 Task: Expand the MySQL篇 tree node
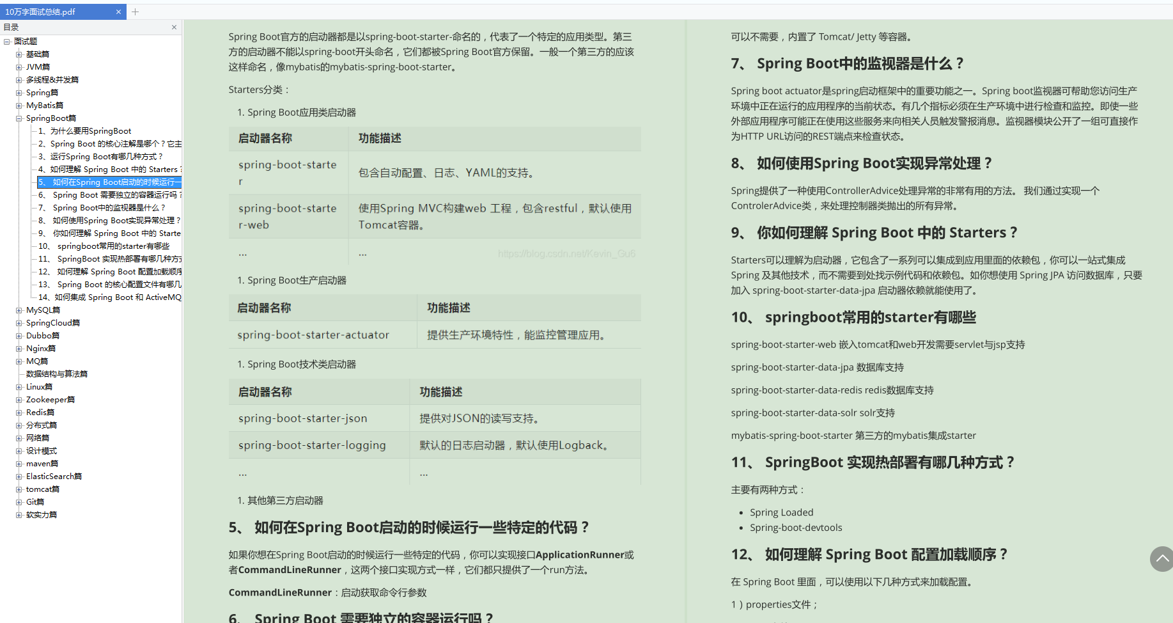(19, 310)
